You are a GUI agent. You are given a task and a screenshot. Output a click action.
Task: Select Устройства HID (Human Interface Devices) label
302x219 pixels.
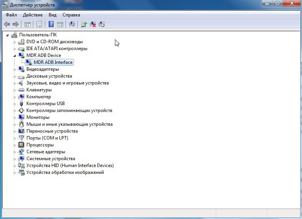coord(70,165)
